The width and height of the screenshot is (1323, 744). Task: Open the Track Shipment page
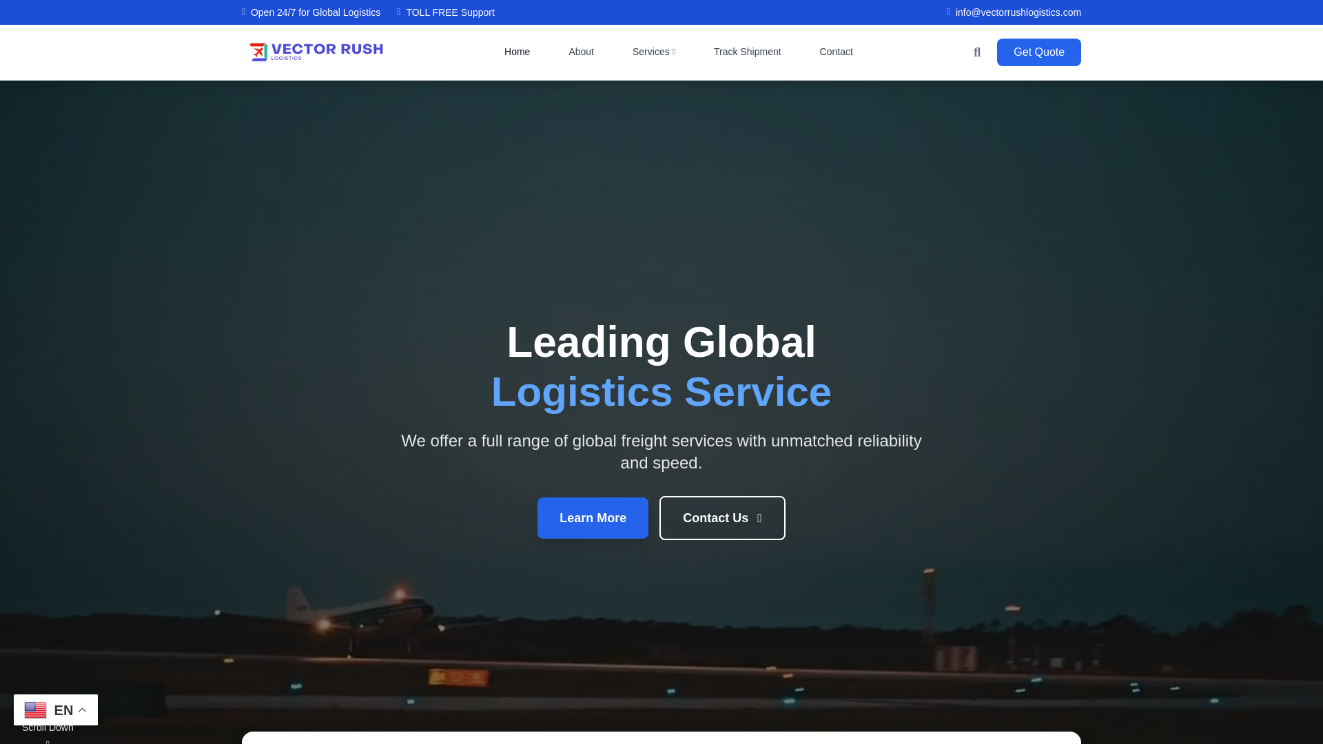(747, 52)
